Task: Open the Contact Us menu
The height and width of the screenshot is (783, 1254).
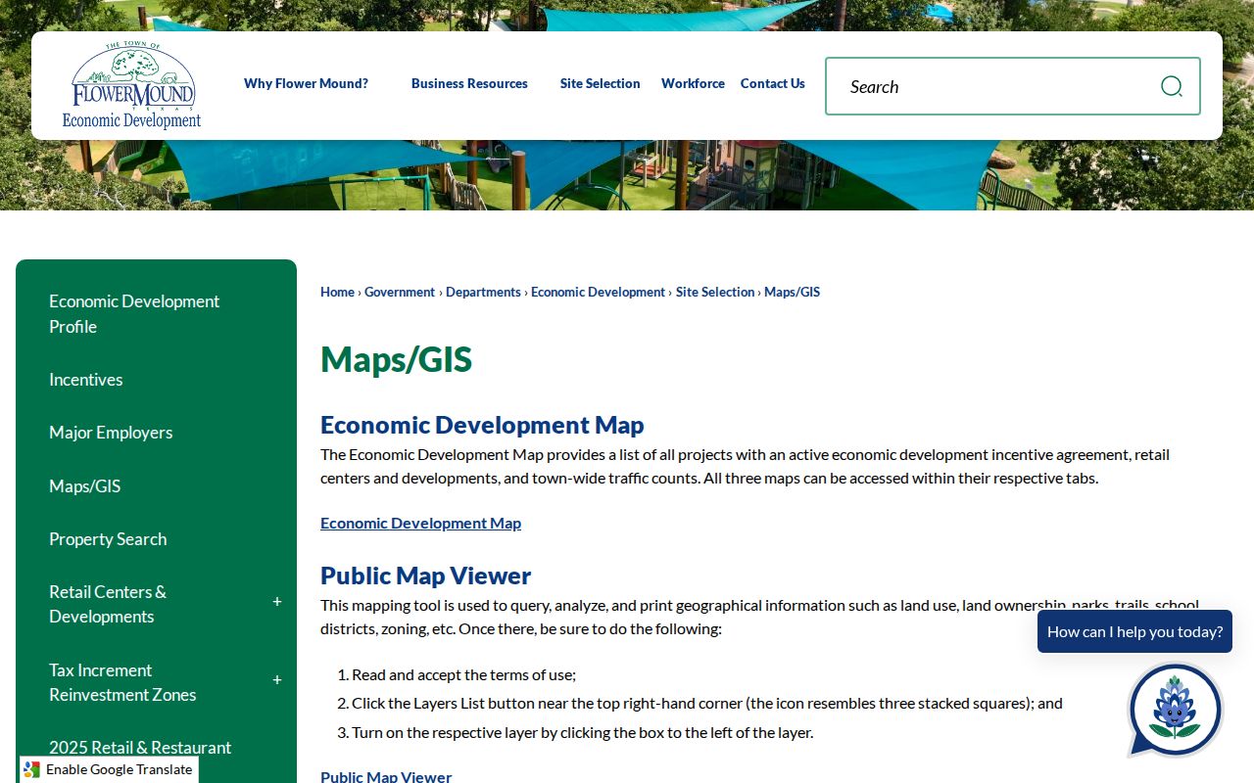Action: click(773, 83)
